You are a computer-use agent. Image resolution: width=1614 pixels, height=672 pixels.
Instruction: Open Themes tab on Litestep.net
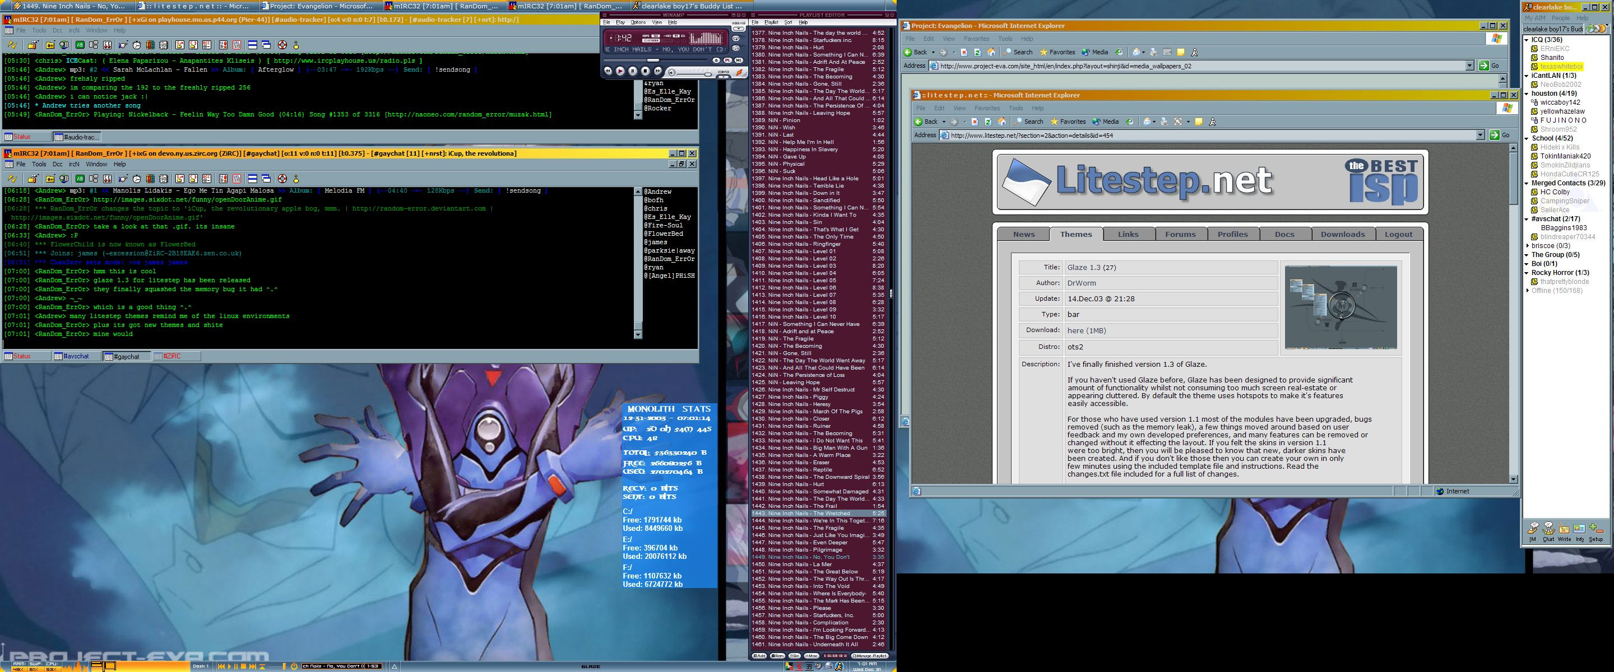pyautogui.click(x=1076, y=234)
